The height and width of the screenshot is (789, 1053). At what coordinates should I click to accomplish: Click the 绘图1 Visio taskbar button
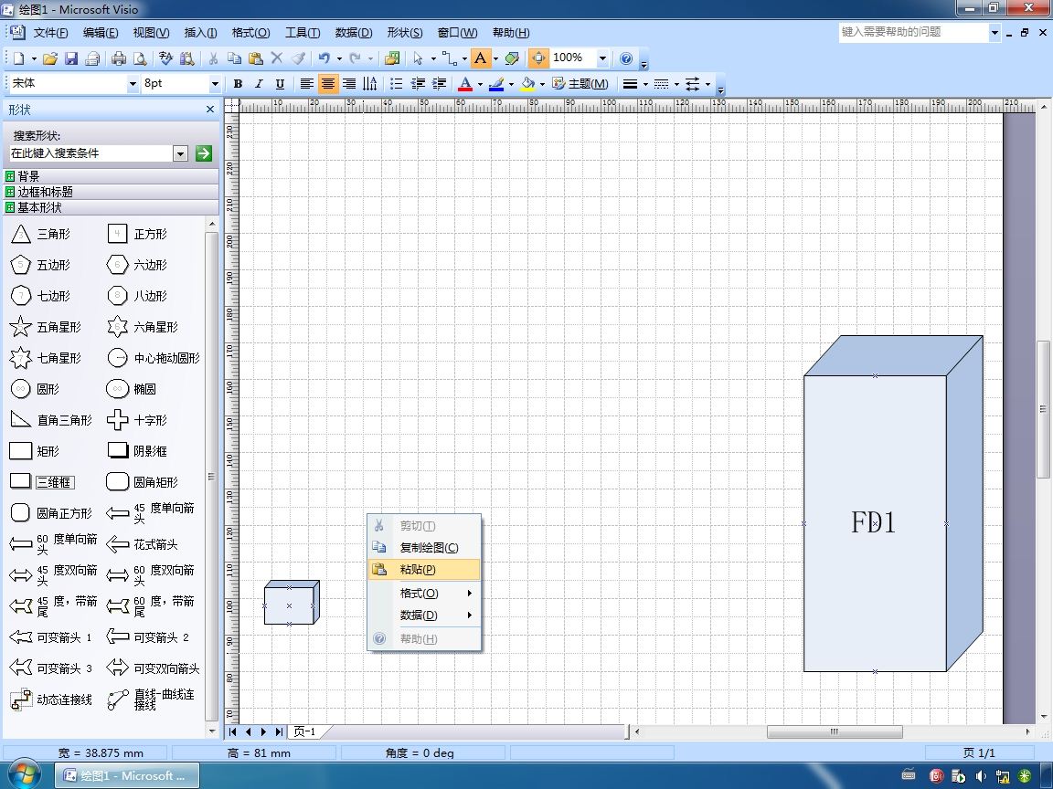128,775
